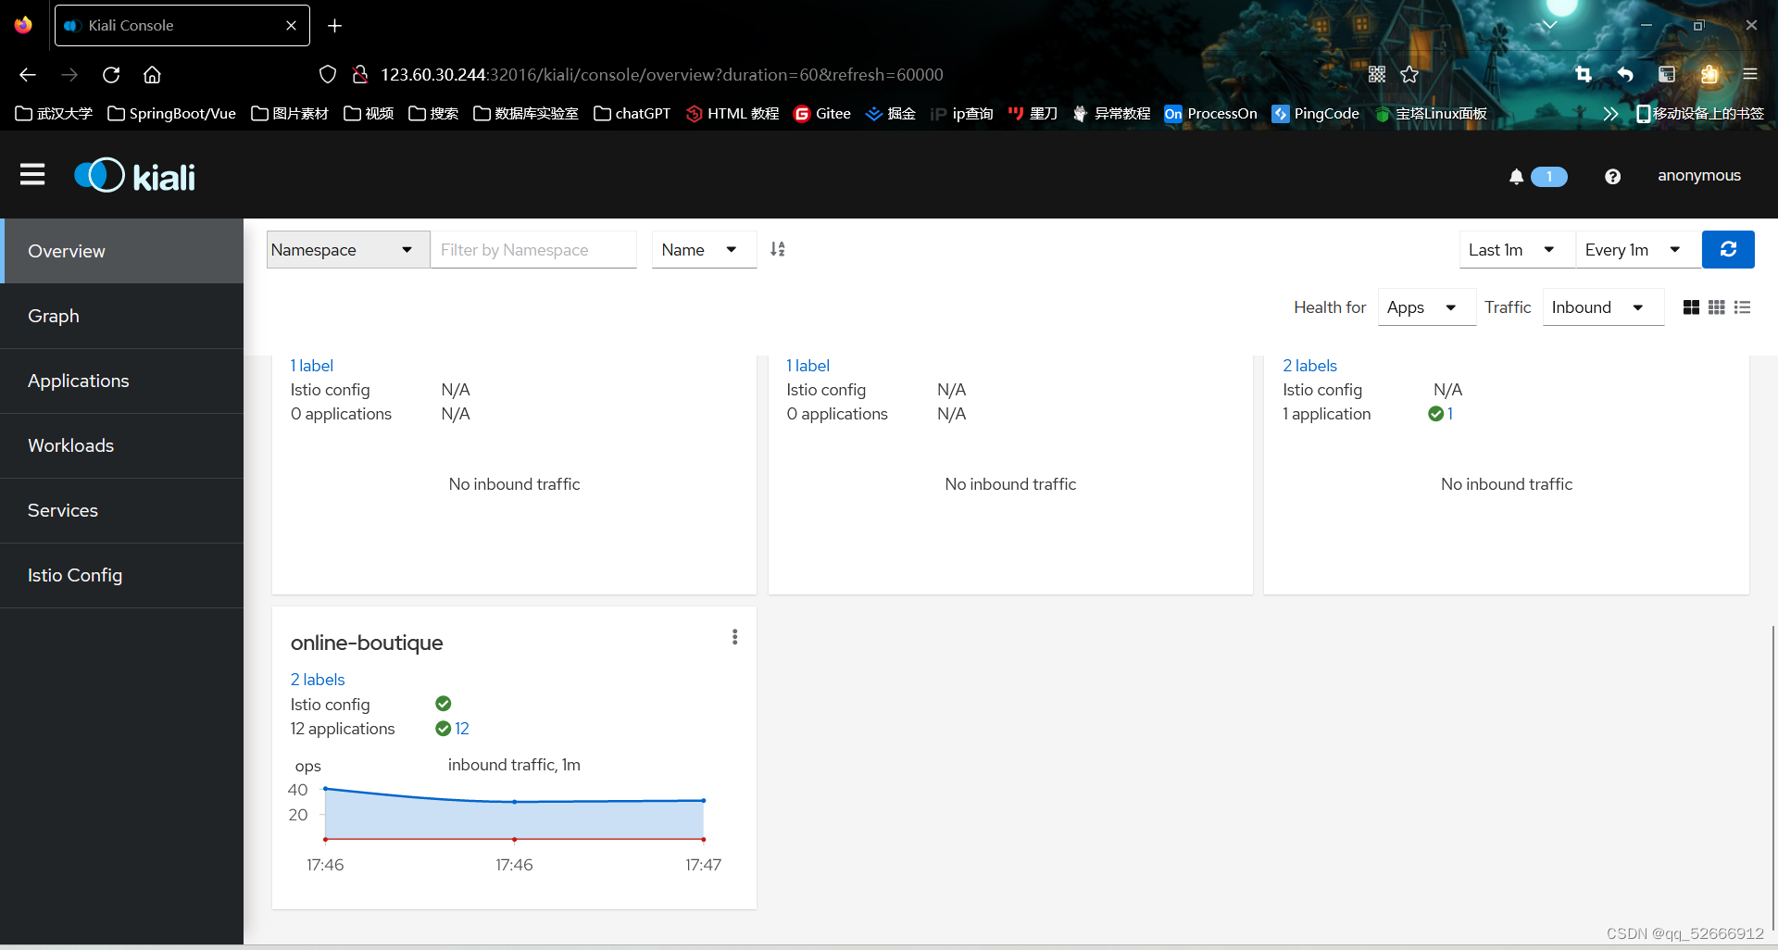Bookmark this page with the star icon
1778x950 pixels.
point(1409,75)
